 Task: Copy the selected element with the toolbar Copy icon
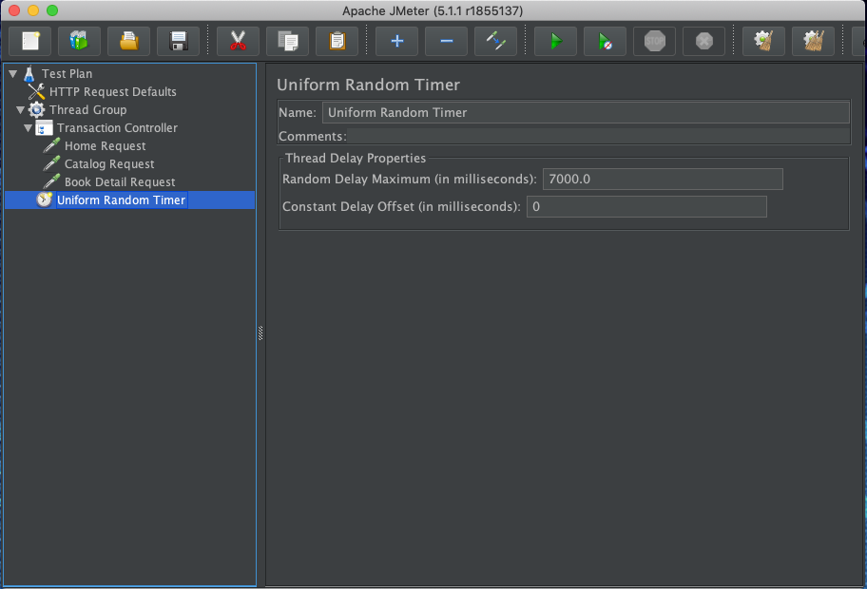point(287,41)
